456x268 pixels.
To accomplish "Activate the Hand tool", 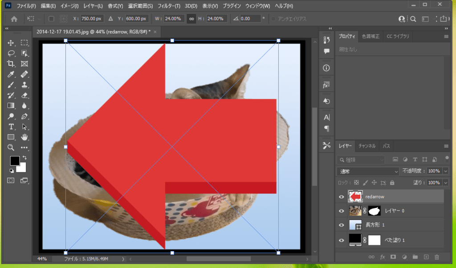I will click(24, 137).
